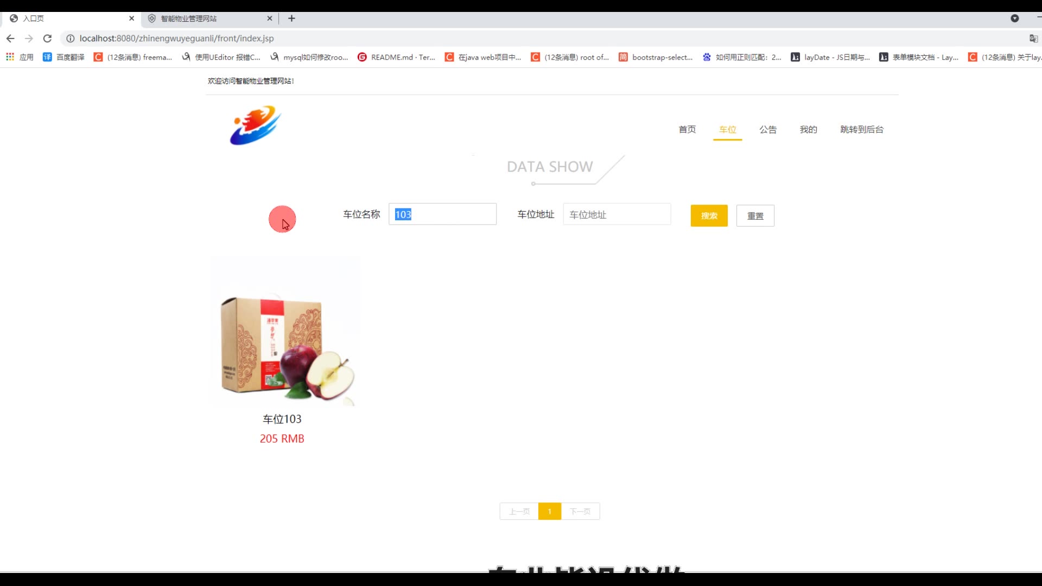1042x586 pixels.
Task: Click the site info icon in address bar
Action: click(x=70, y=39)
